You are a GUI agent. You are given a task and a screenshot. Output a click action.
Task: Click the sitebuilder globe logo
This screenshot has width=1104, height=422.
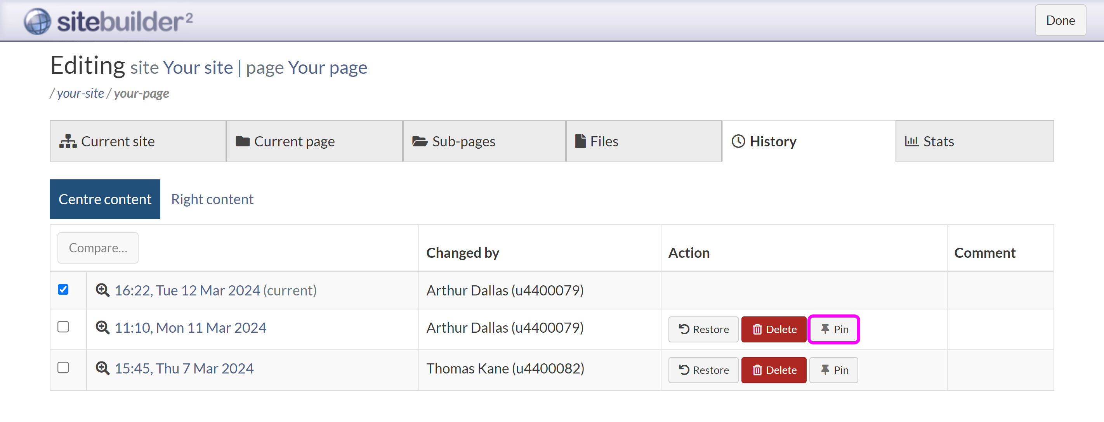click(x=37, y=21)
